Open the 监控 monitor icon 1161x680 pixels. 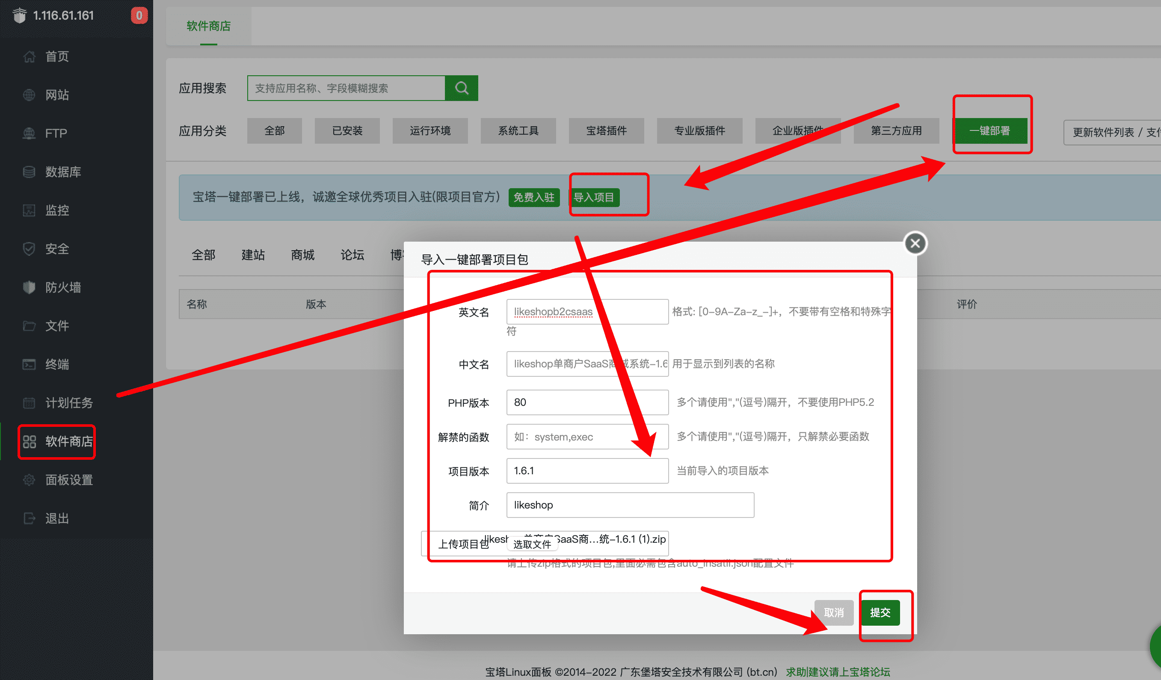(x=29, y=210)
